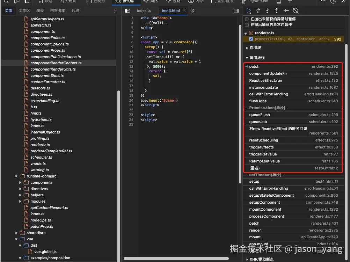Select the ReactiveEffect.run stack frame
This screenshot has width=350, height=262.
tap(293, 80)
